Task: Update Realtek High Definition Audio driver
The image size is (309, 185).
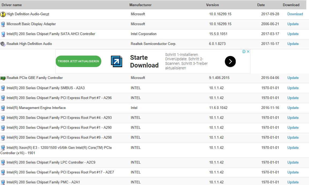Action: [293, 44]
